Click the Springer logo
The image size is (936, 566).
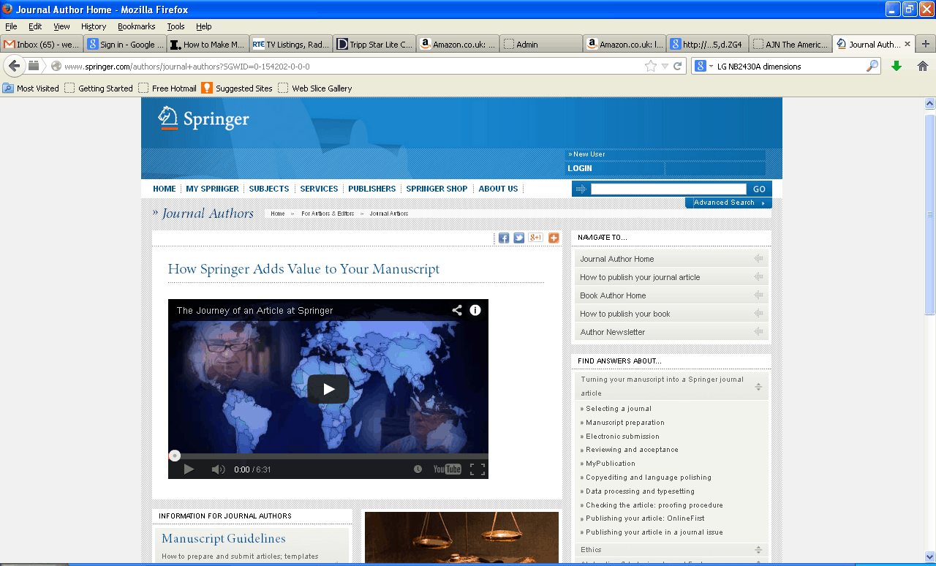pos(204,118)
